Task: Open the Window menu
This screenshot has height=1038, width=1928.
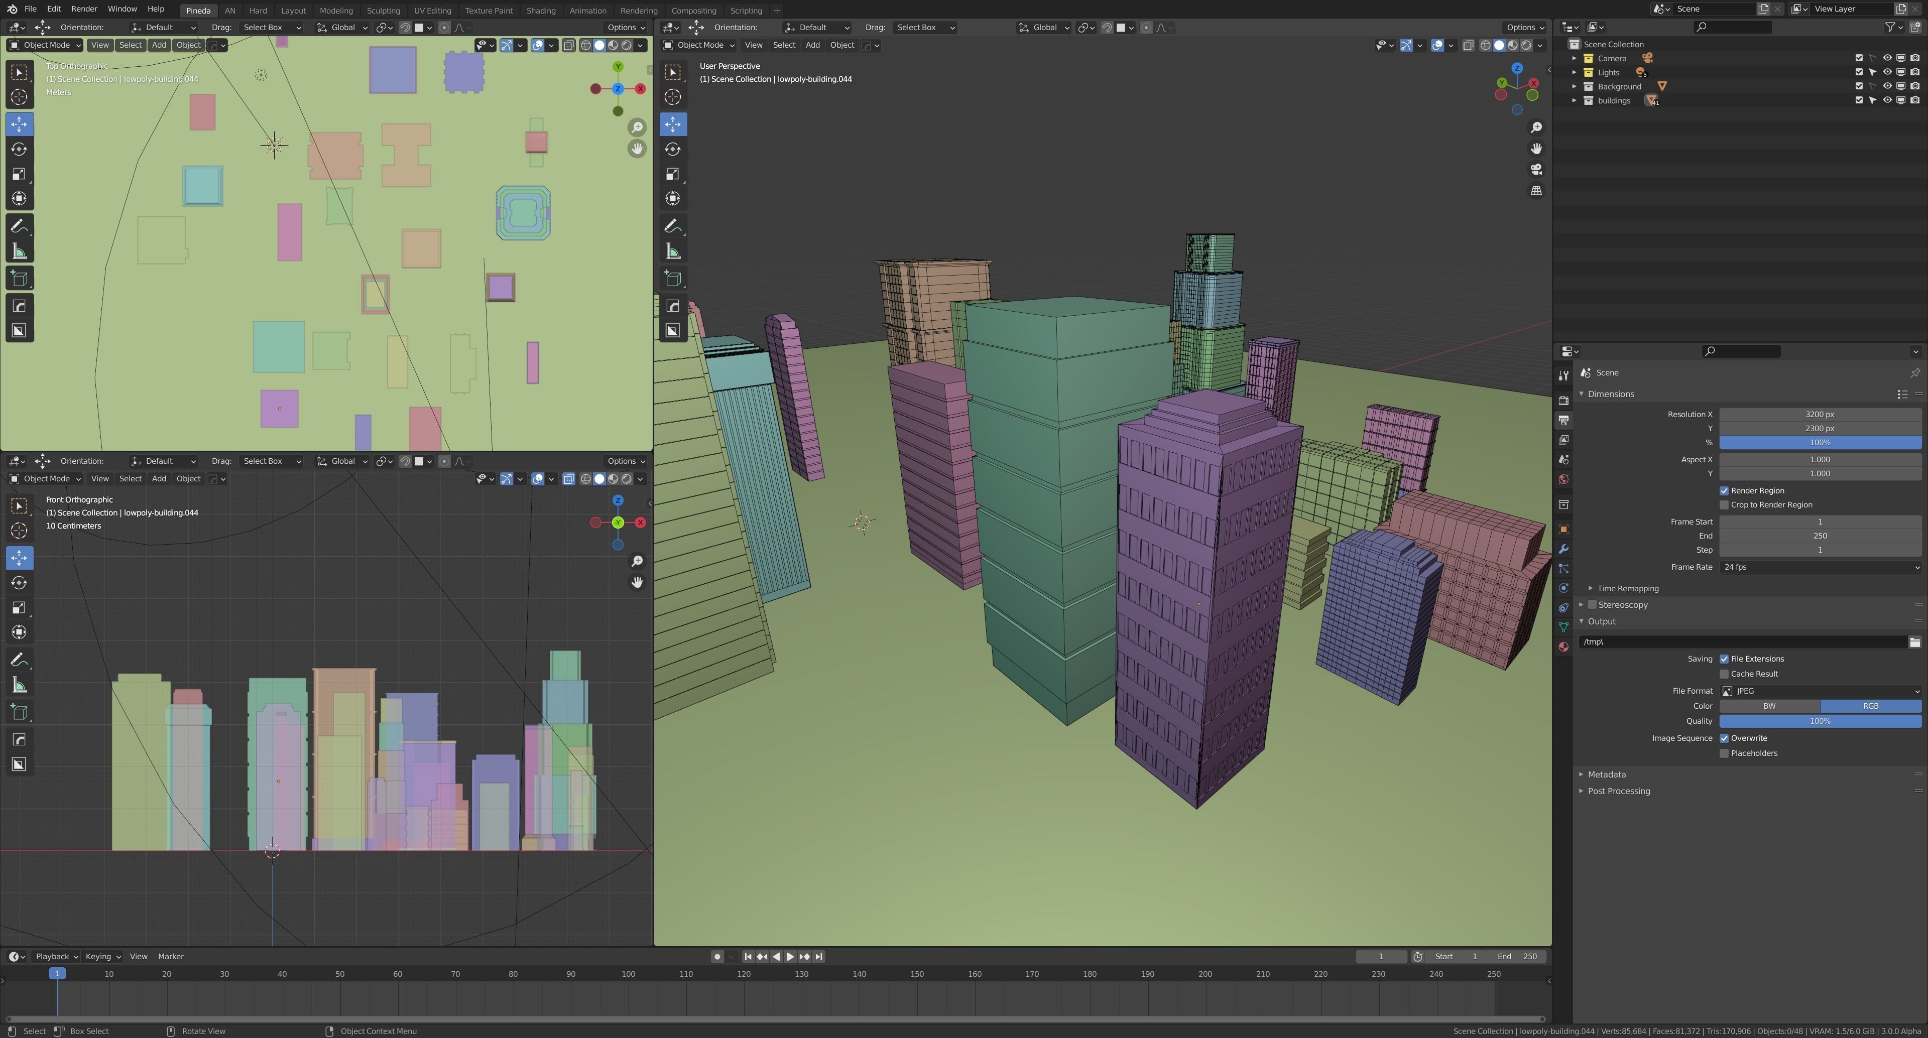Action: [x=122, y=9]
